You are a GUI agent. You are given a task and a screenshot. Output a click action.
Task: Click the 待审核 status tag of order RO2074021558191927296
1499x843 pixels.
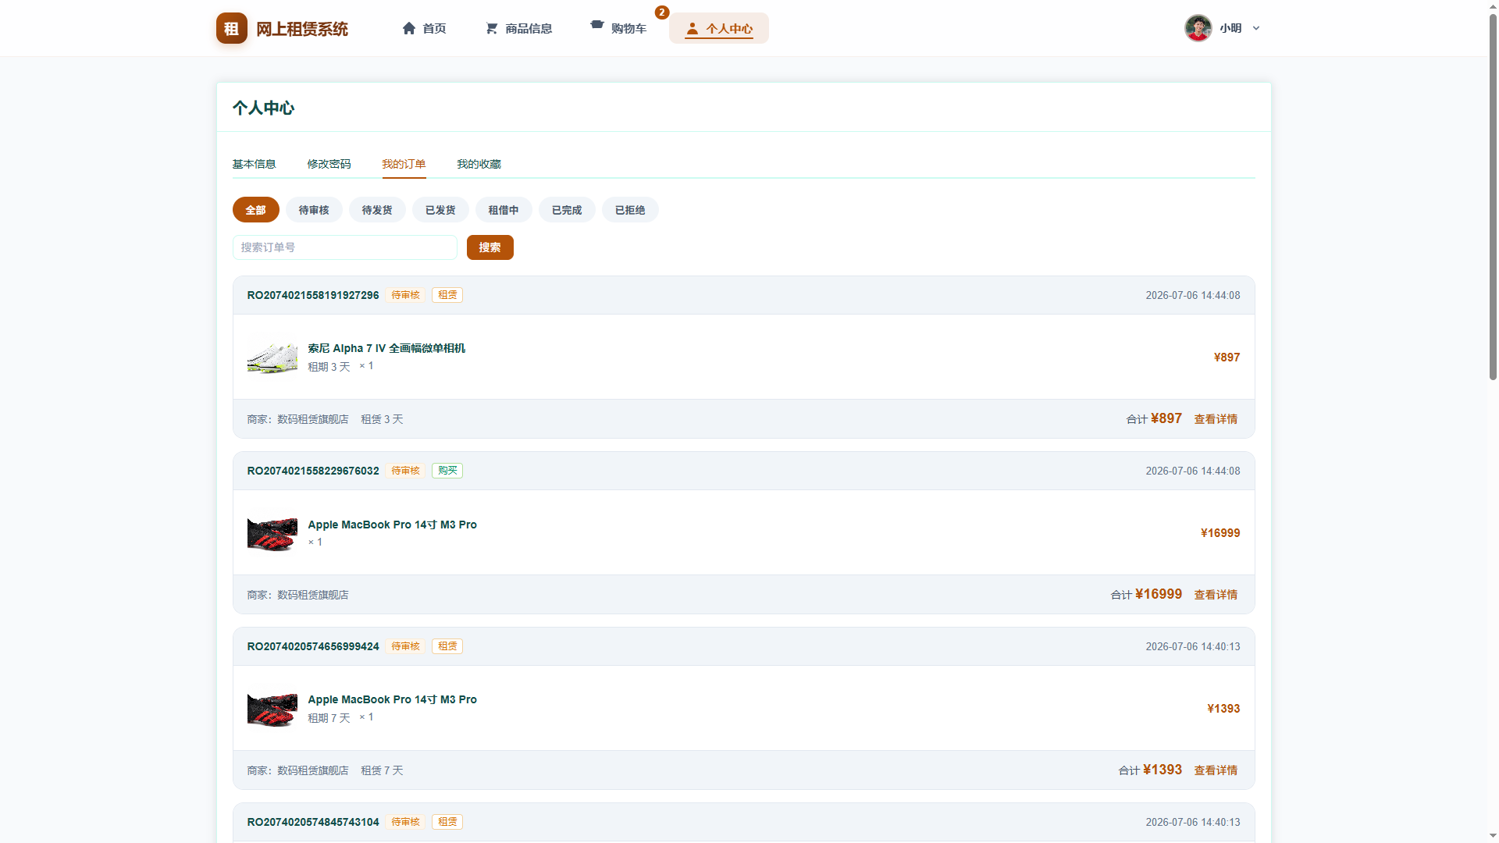[x=405, y=295]
